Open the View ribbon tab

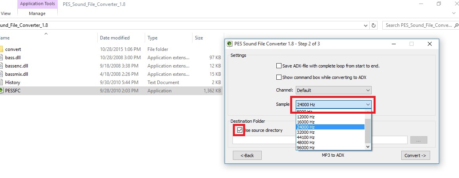(x=6, y=13)
